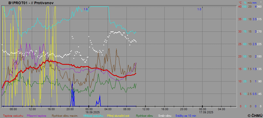Click the Srážky za 10 min legend label
This screenshot has height=118, width=263.
(x=185, y=116)
